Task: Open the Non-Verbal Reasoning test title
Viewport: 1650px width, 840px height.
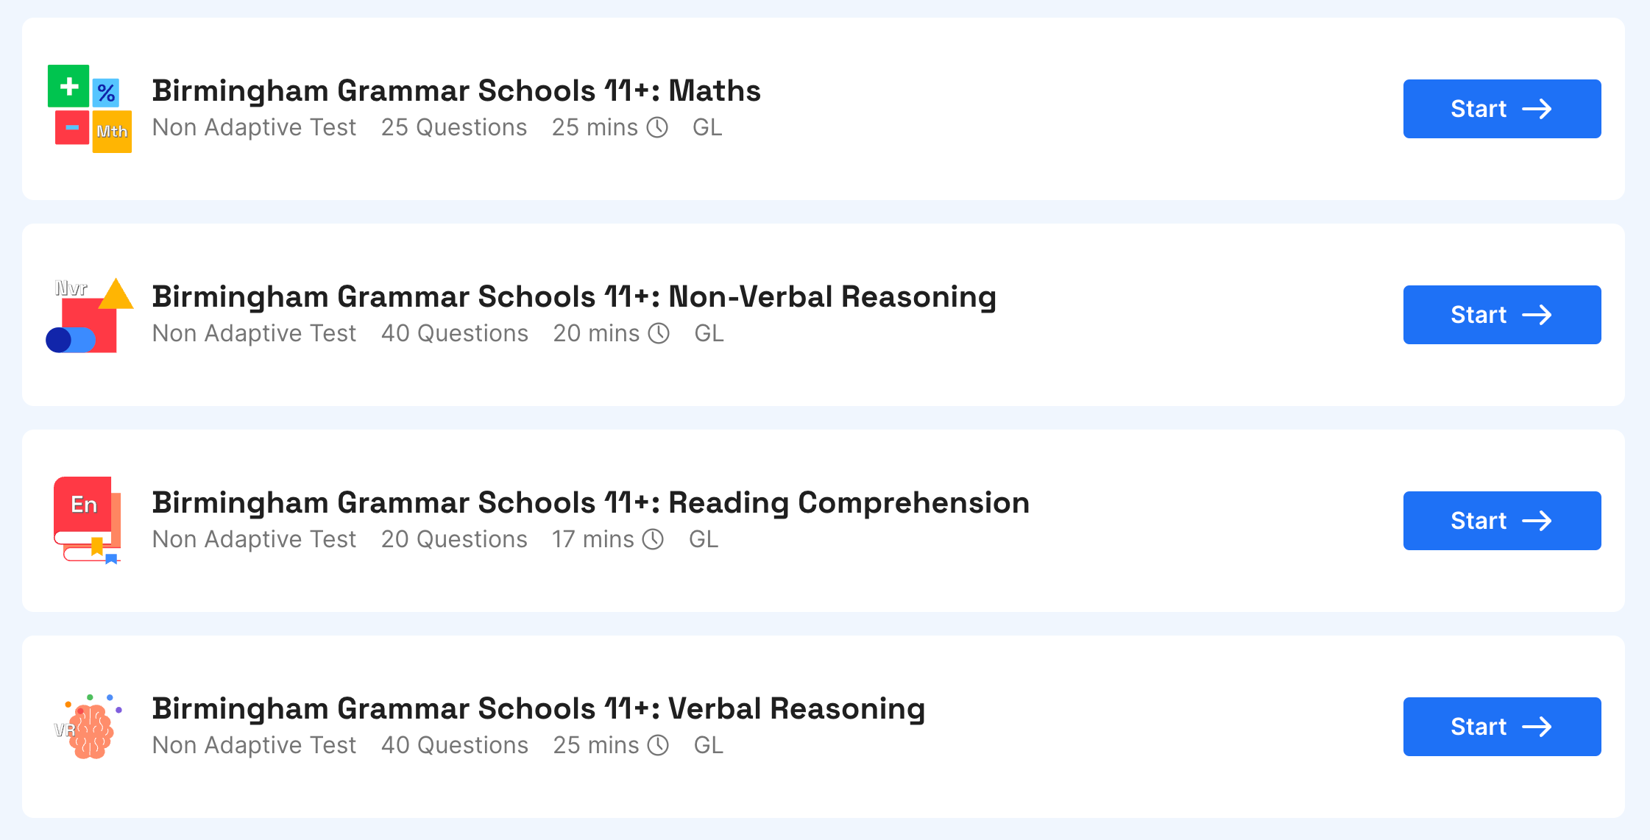Action: pos(574,297)
